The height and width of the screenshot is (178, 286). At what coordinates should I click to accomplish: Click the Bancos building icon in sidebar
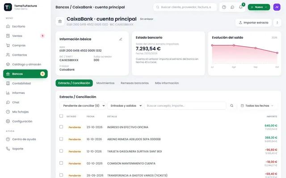click(x=8, y=74)
